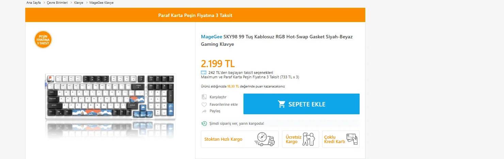Click the Çoklu Kredi Kartı cards icon

pos(351,139)
